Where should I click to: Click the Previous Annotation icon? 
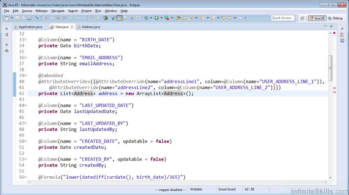(x=213, y=18)
